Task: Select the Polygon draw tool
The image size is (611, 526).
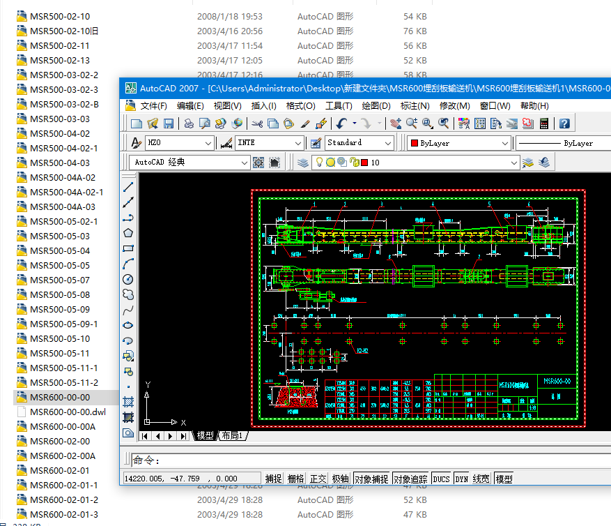Action: pos(128,233)
